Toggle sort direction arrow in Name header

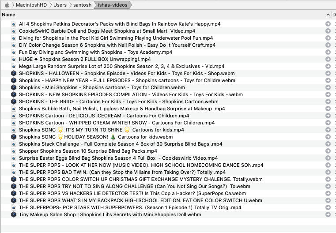click(x=328, y=15)
